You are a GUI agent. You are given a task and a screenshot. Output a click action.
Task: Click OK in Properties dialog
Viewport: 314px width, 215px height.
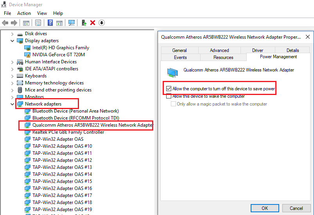coord(265,208)
